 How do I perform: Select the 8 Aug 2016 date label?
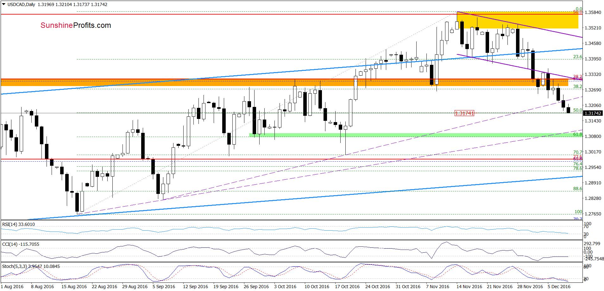click(x=42, y=287)
